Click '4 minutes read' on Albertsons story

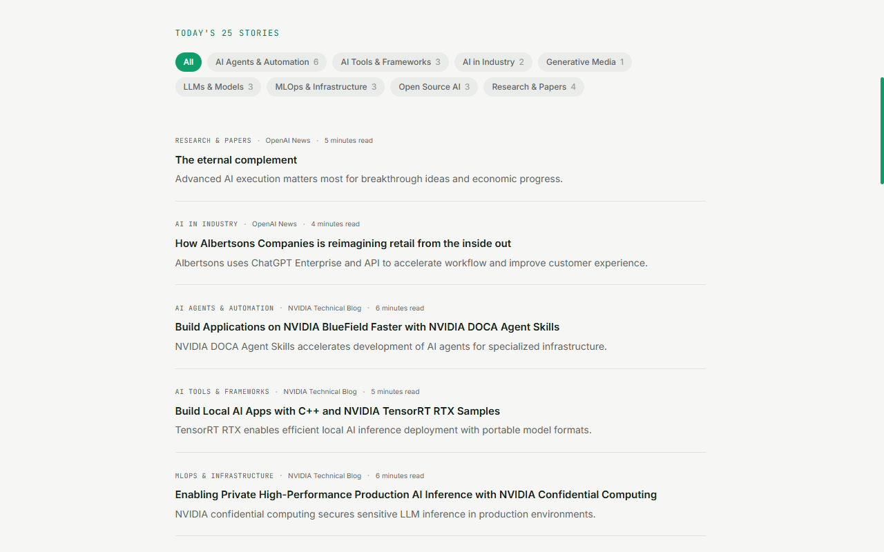tap(336, 224)
